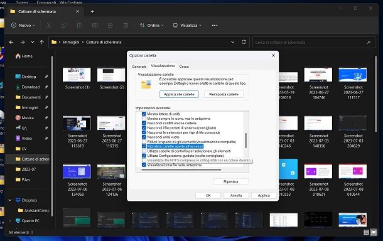Click the search magnifier icon
The height and width of the screenshot is (241, 383).
[369, 42]
